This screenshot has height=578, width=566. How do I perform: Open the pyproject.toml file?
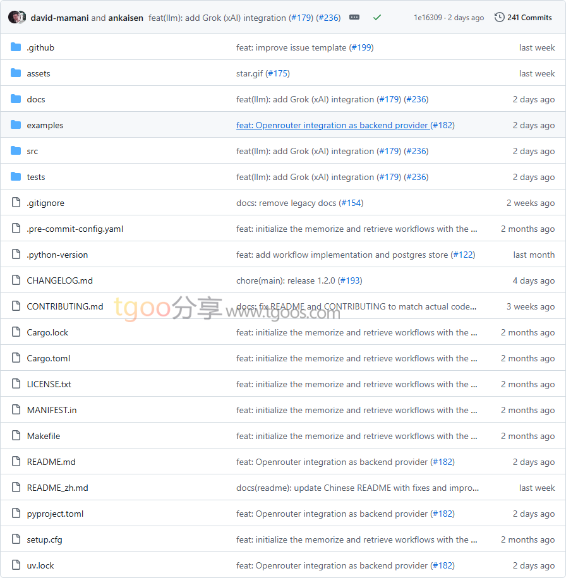[x=55, y=514]
